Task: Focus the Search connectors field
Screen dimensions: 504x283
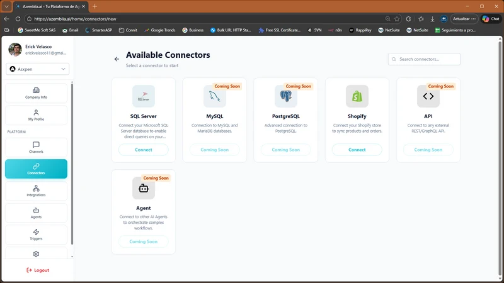Action: point(424,59)
